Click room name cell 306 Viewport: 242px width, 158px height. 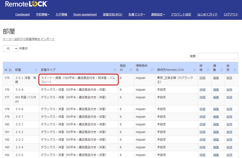tap(26, 109)
